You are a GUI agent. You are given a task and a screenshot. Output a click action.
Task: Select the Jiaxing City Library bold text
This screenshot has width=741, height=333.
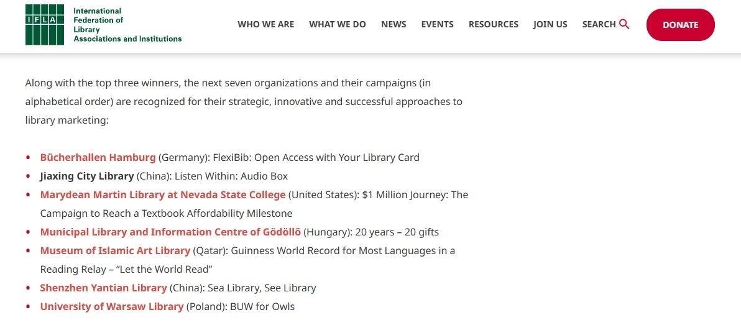(x=87, y=176)
